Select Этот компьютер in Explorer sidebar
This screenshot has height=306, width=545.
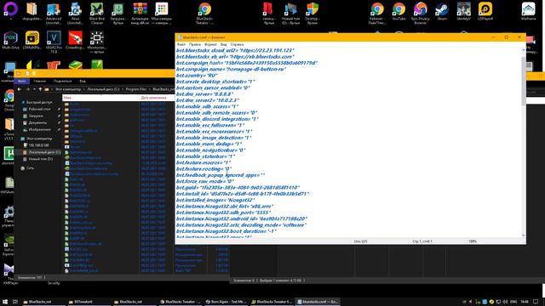click(37, 139)
